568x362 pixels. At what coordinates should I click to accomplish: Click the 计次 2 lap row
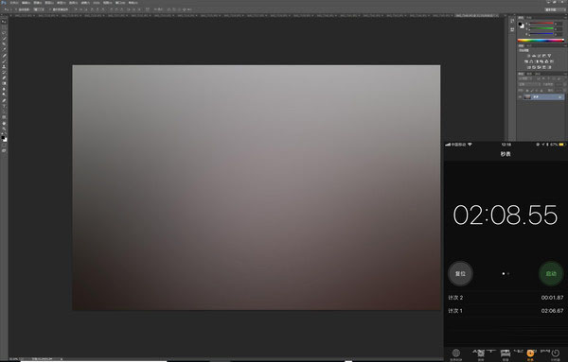(x=506, y=298)
